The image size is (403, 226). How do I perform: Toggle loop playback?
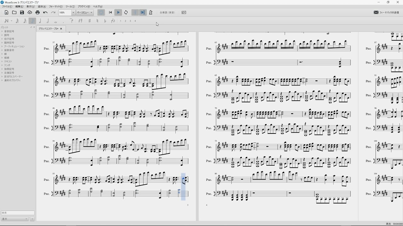click(x=126, y=13)
